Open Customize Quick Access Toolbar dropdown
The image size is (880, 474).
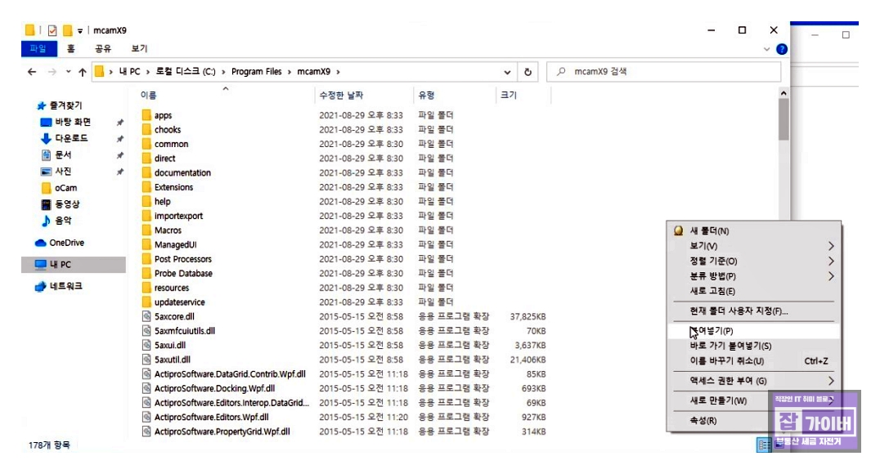80,31
